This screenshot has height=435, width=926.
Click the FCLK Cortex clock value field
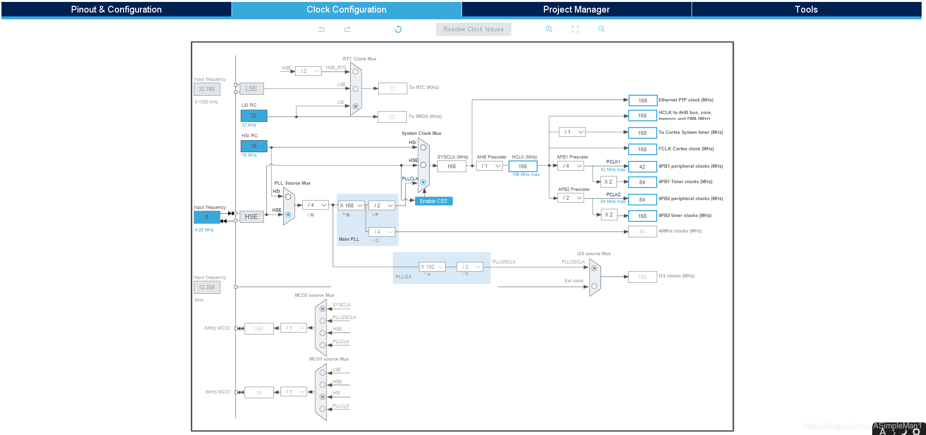pyautogui.click(x=643, y=149)
